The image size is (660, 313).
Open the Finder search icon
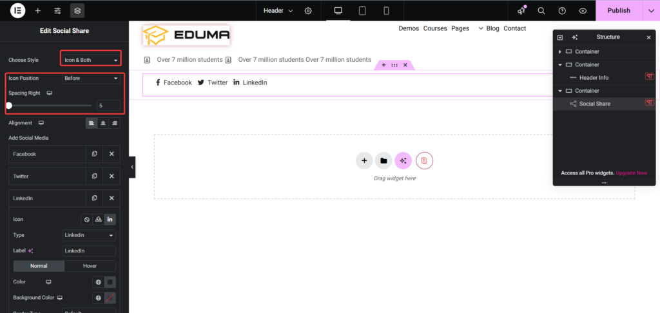click(x=541, y=10)
